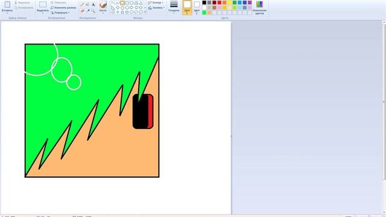Pick the bright red color swatch
This screenshot has height=217, width=386.
click(220, 2)
